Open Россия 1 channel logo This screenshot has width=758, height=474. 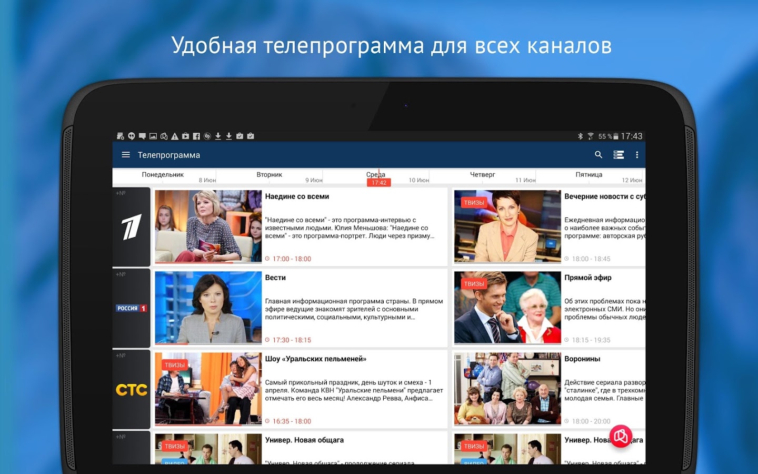[131, 308]
